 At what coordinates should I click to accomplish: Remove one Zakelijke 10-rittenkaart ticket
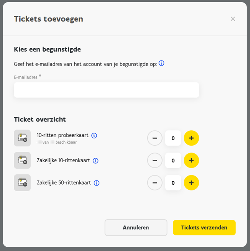(x=155, y=160)
